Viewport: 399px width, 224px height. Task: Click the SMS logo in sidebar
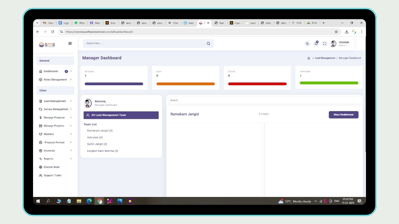pos(47,44)
